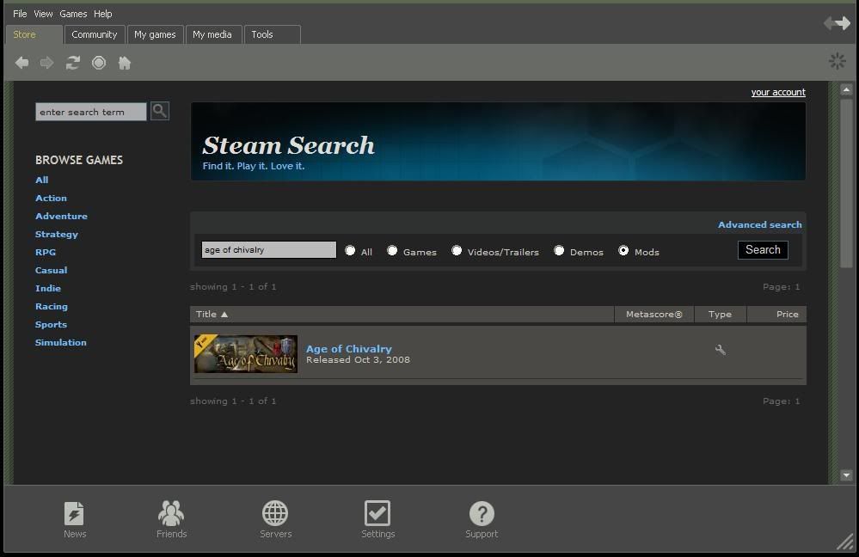The width and height of the screenshot is (859, 557).
Task: Browse Racing games
Action: click(52, 306)
